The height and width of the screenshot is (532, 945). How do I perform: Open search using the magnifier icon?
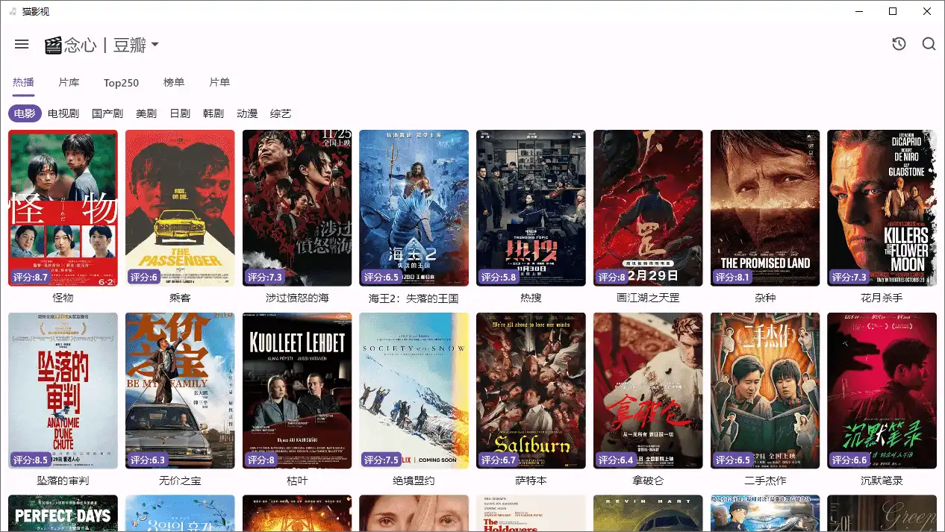pyautogui.click(x=929, y=44)
